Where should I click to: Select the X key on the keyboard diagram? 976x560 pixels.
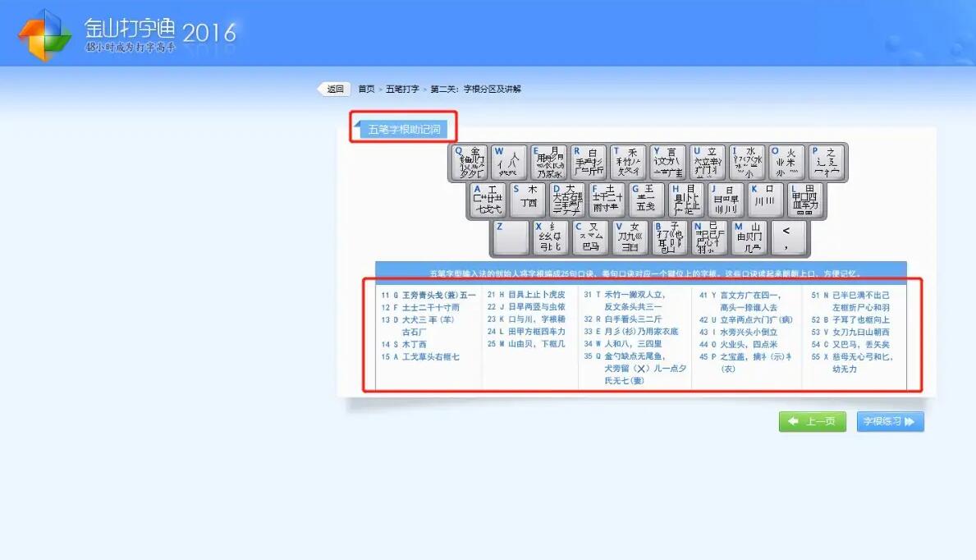[x=551, y=237]
